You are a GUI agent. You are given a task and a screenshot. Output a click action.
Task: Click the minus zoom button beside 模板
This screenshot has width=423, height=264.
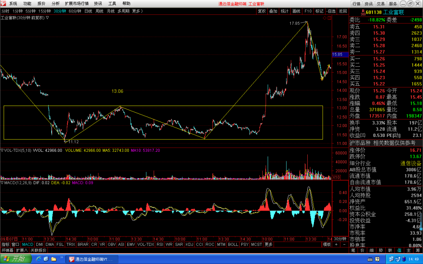click(x=344, y=244)
